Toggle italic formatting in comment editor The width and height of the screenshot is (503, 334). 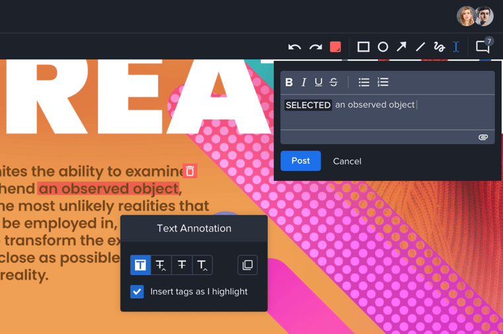304,83
